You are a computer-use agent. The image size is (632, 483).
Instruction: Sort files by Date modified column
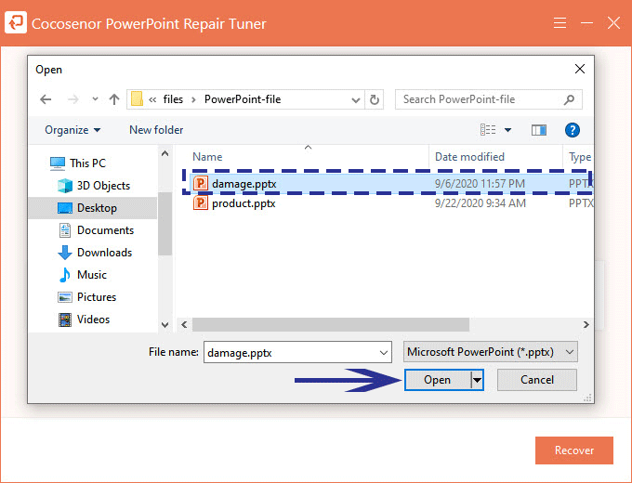(x=469, y=157)
